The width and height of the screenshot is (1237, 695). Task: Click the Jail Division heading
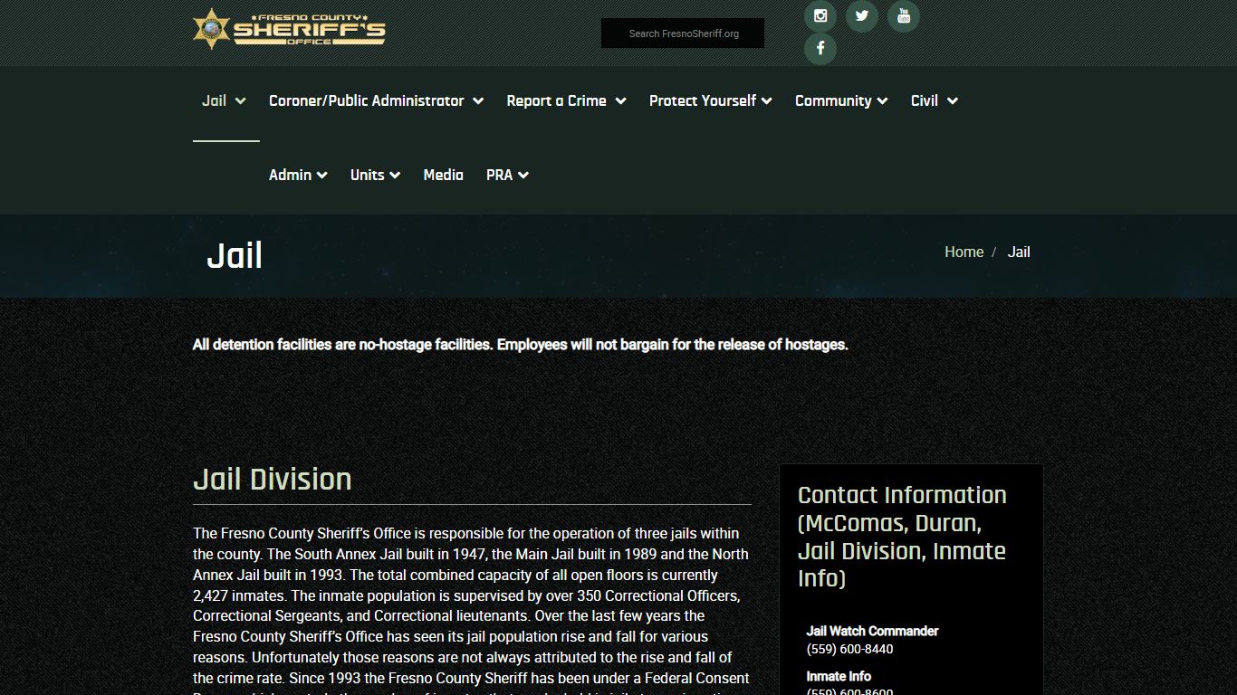pos(273,480)
